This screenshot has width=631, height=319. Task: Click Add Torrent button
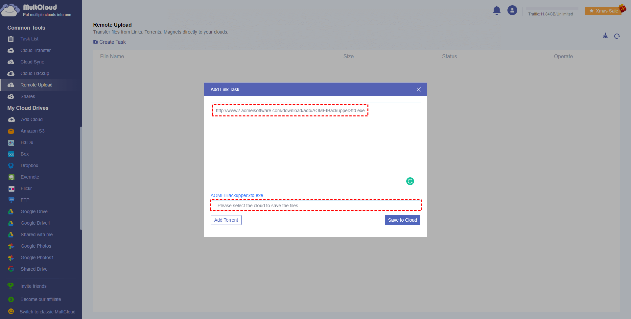pyautogui.click(x=226, y=220)
